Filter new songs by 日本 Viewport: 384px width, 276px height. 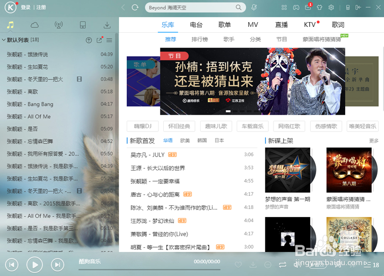[219, 141]
